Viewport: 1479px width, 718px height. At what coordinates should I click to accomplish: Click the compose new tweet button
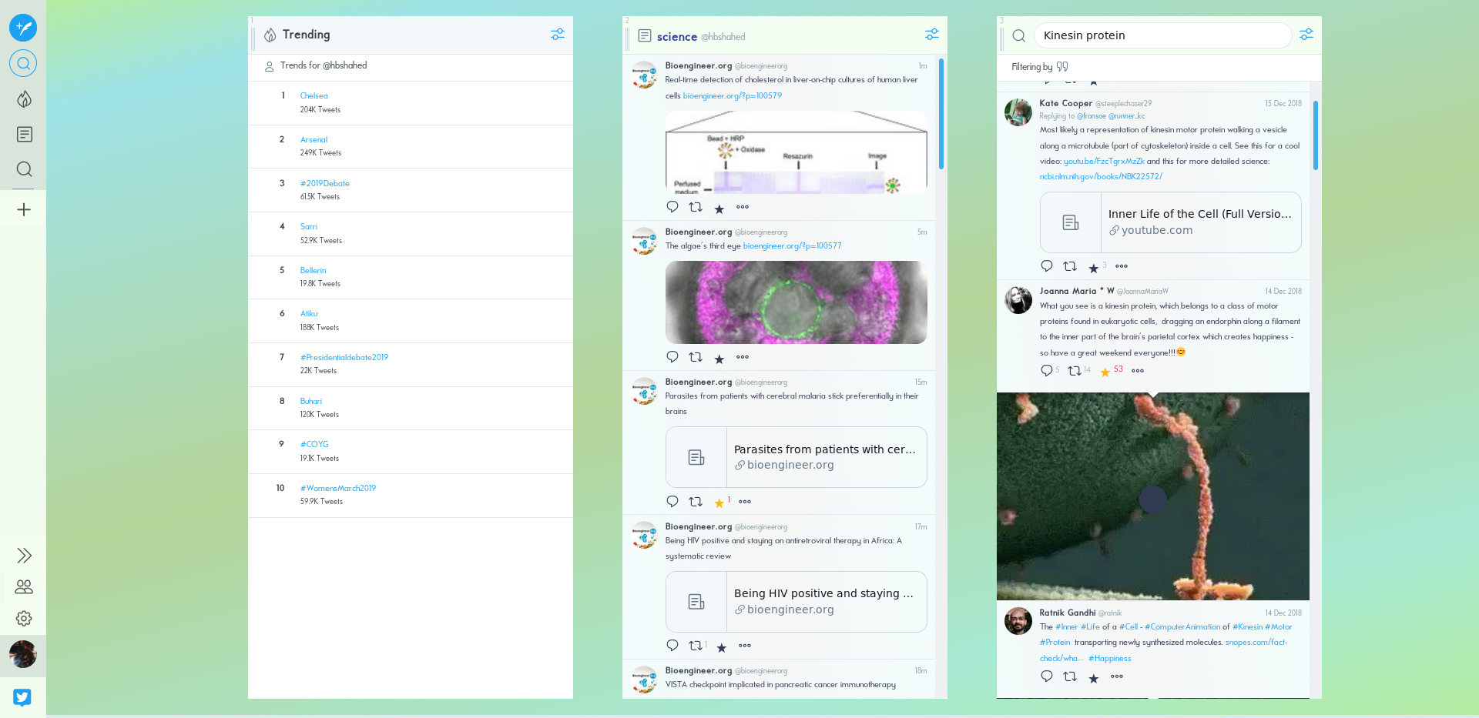[x=23, y=28]
